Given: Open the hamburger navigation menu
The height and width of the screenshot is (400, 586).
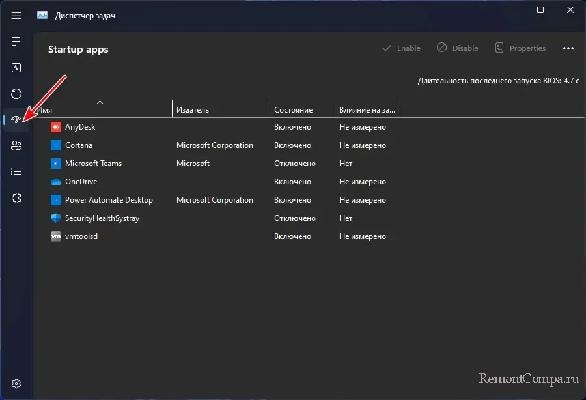Looking at the screenshot, I should click(x=16, y=16).
